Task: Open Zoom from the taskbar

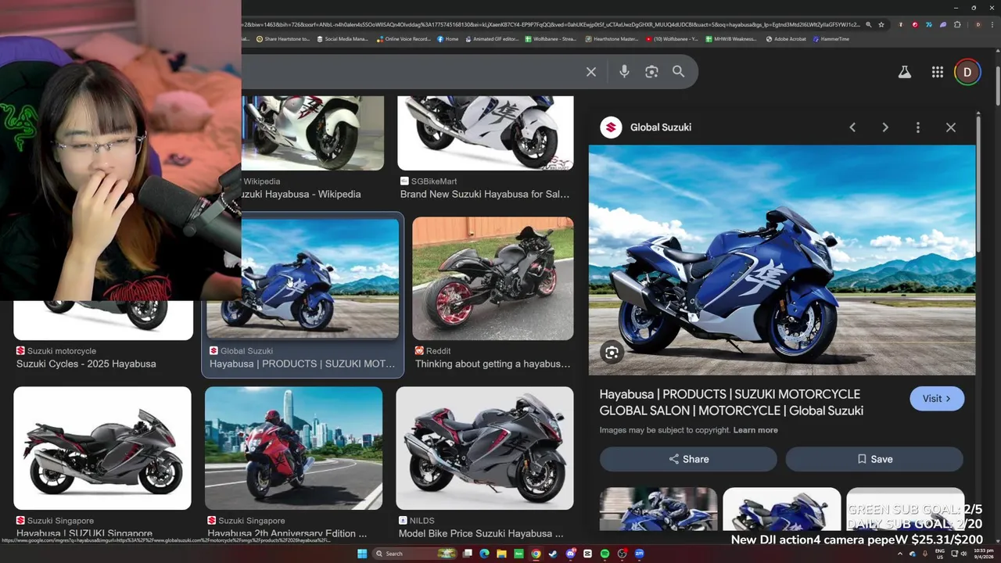Action: pyautogui.click(x=639, y=554)
